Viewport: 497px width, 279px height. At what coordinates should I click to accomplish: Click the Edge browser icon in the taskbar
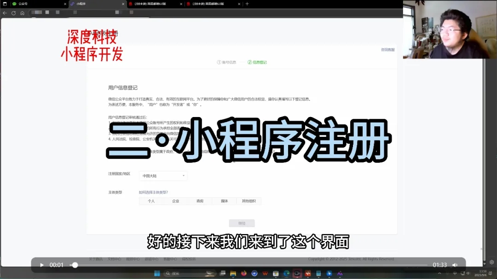286,273
